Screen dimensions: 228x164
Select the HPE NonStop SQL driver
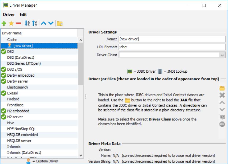[x=39, y=129]
